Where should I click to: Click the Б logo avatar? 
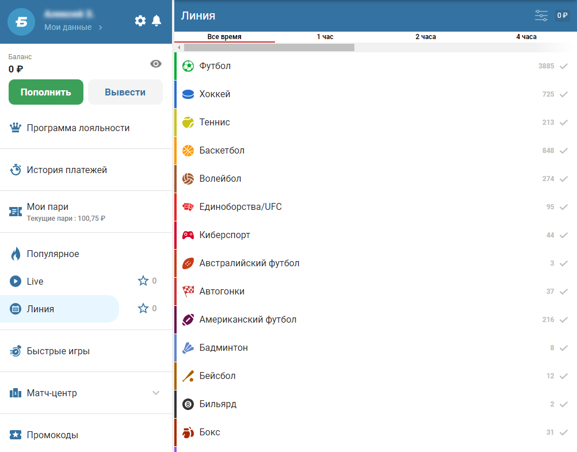(x=21, y=22)
